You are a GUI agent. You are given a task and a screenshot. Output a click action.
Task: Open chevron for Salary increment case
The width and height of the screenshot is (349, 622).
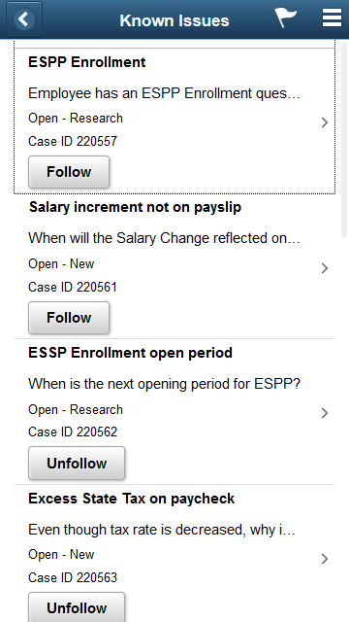[325, 268]
